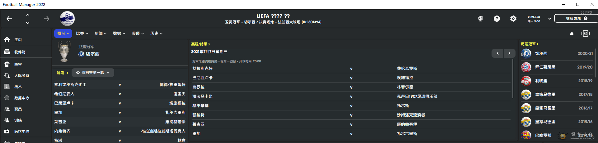Open the help question mark icon

click(x=497, y=19)
